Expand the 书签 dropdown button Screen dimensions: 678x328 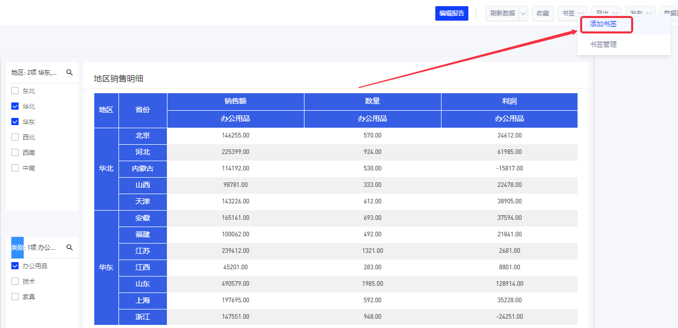click(x=572, y=13)
